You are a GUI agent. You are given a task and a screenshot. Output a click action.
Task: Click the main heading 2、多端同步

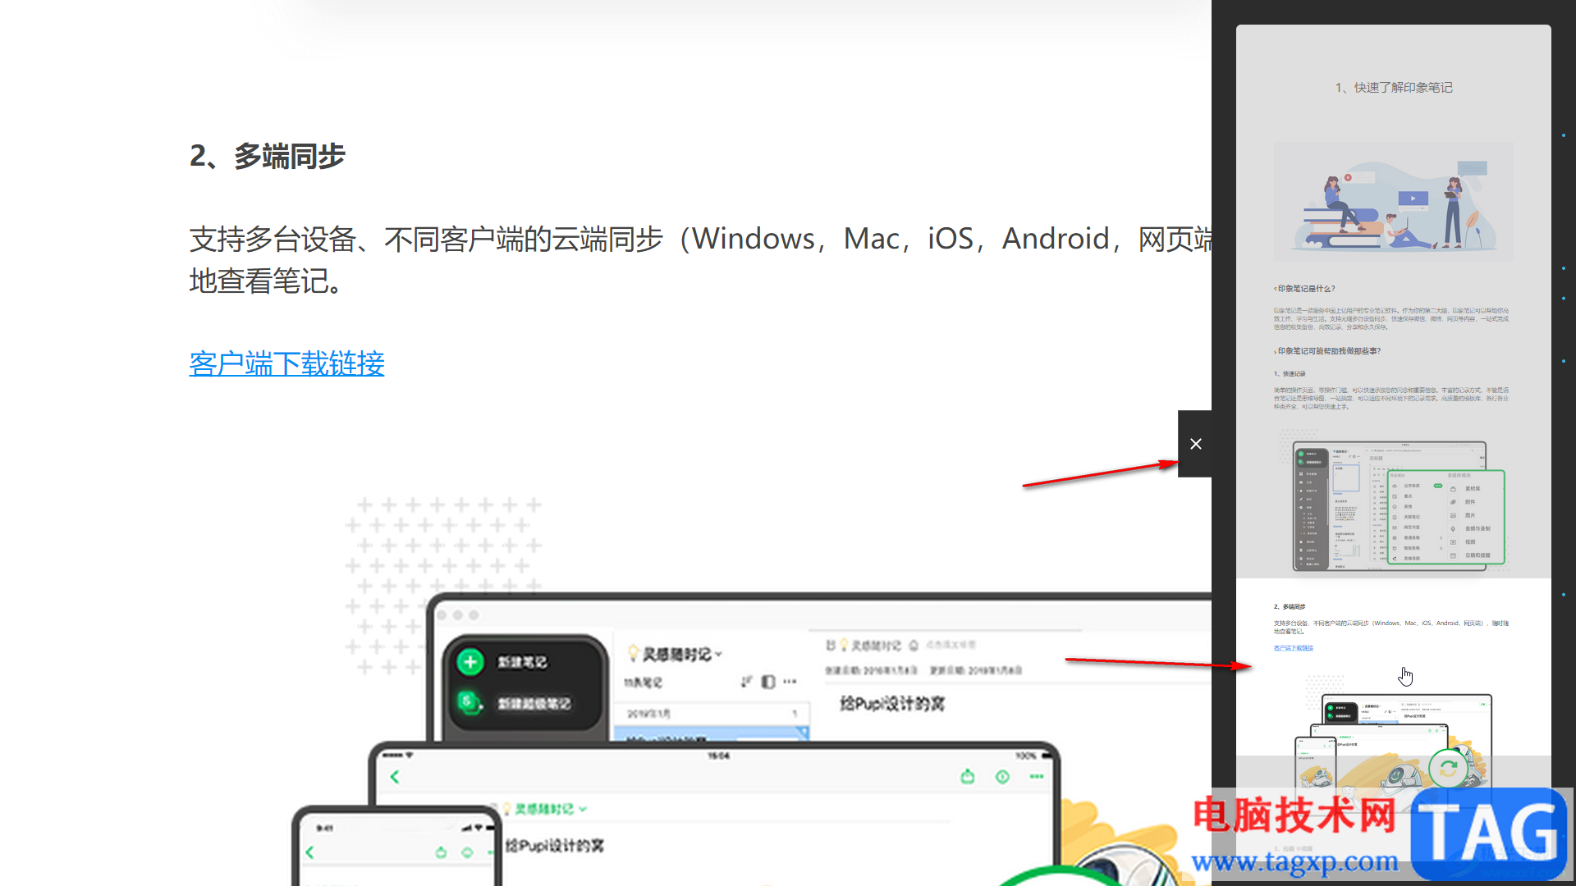pyautogui.click(x=268, y=156)
